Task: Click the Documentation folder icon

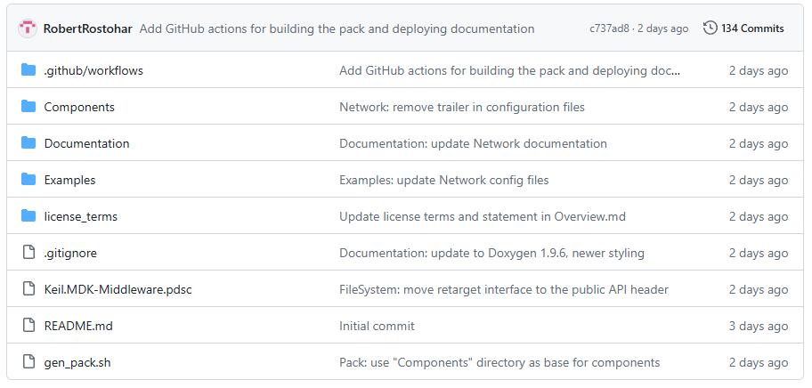Action: pos(28,142)
